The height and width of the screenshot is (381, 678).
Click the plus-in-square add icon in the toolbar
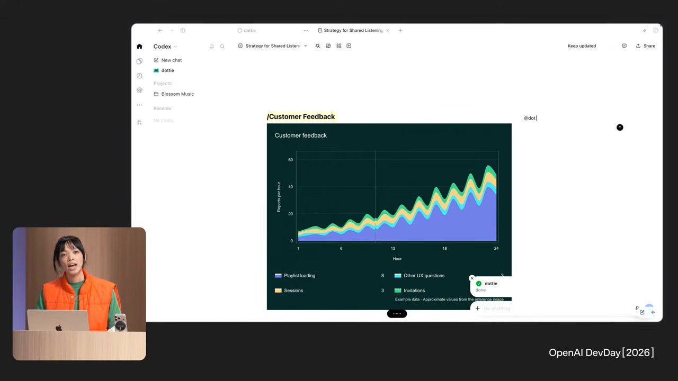pyautogui.click(x=349, y=46)
